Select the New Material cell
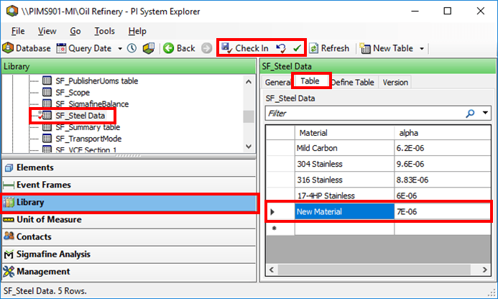The width and height of the screenshot is (498, 299). [x=344, y=211]
